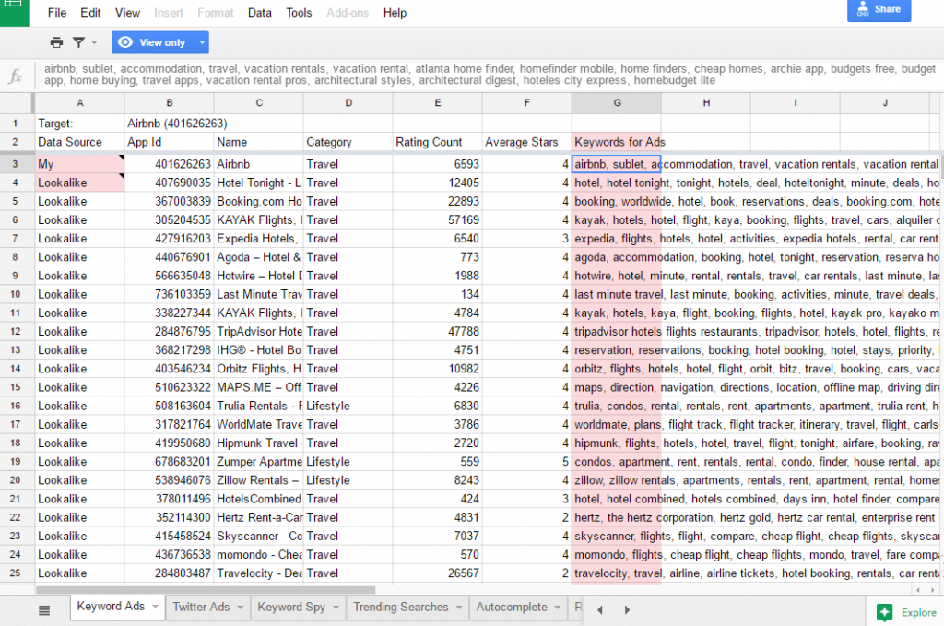This screenshot has height=626, width=944.
Task: Select the "Hotel Tonight" name cell
Action: pyautogui.click(x=259, y=183)
